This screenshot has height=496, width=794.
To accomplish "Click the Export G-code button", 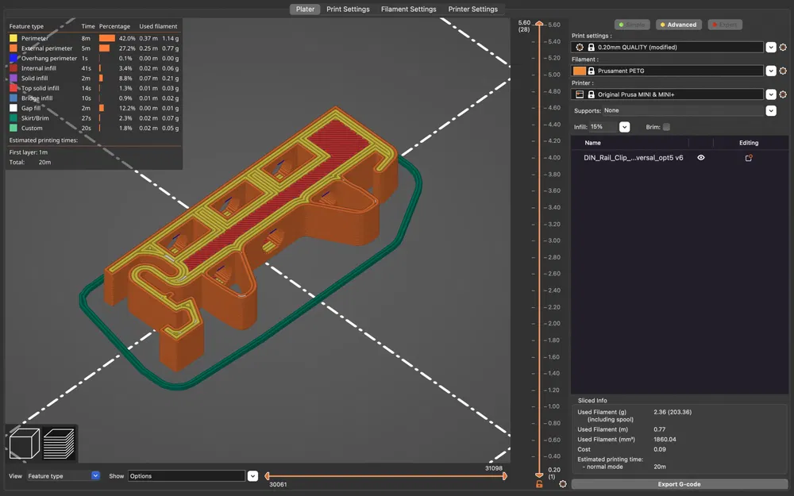I will tap(679, 484).
